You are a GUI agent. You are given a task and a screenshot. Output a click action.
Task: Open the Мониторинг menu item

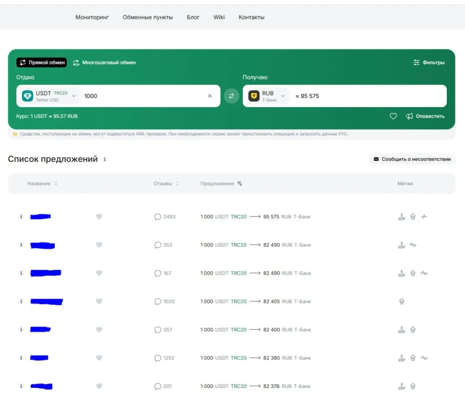(92, 17)
